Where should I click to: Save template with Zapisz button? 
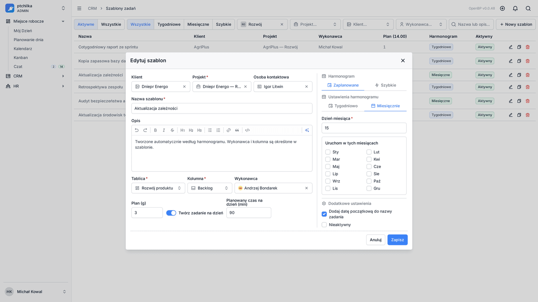(x=397, y=240)
